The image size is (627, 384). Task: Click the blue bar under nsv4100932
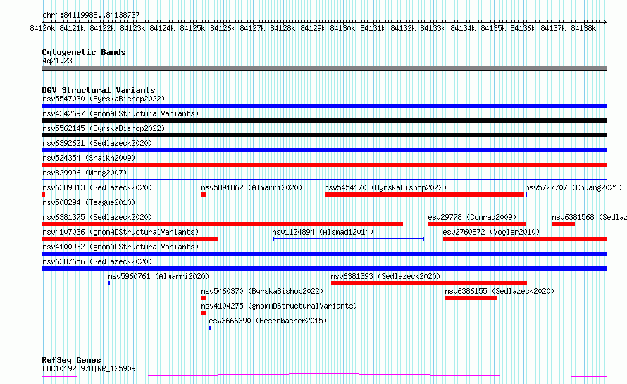coord(324,254)
